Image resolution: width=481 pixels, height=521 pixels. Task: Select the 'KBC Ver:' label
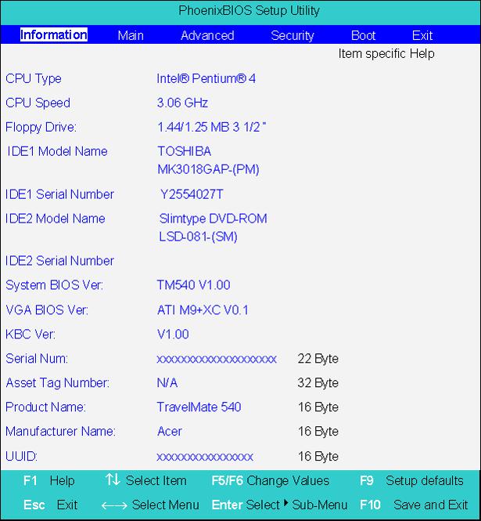point(31,334)
